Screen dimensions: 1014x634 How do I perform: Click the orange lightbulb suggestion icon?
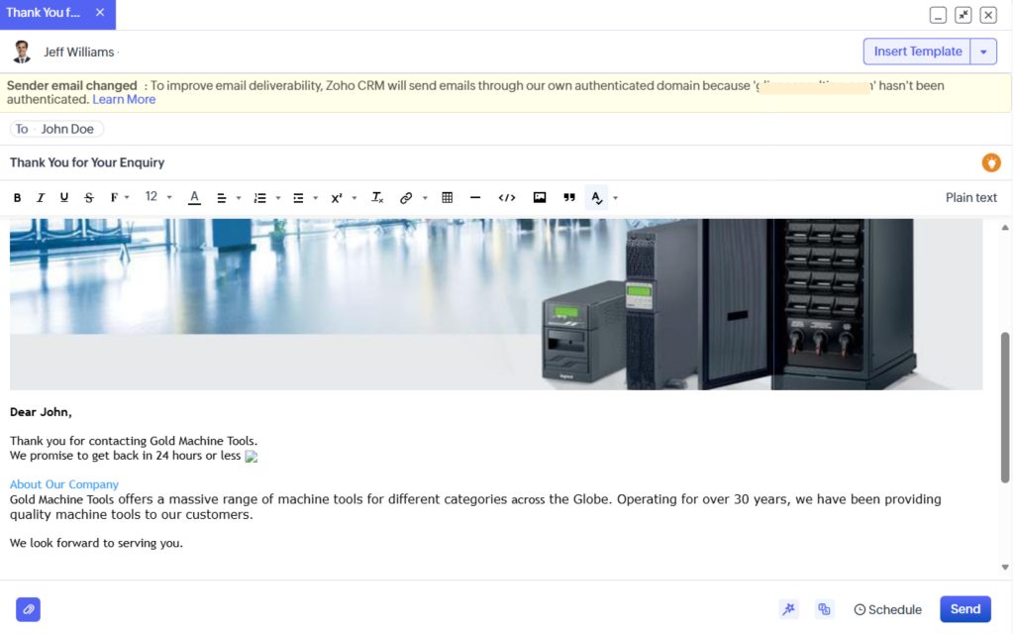(x=990, y=163)
